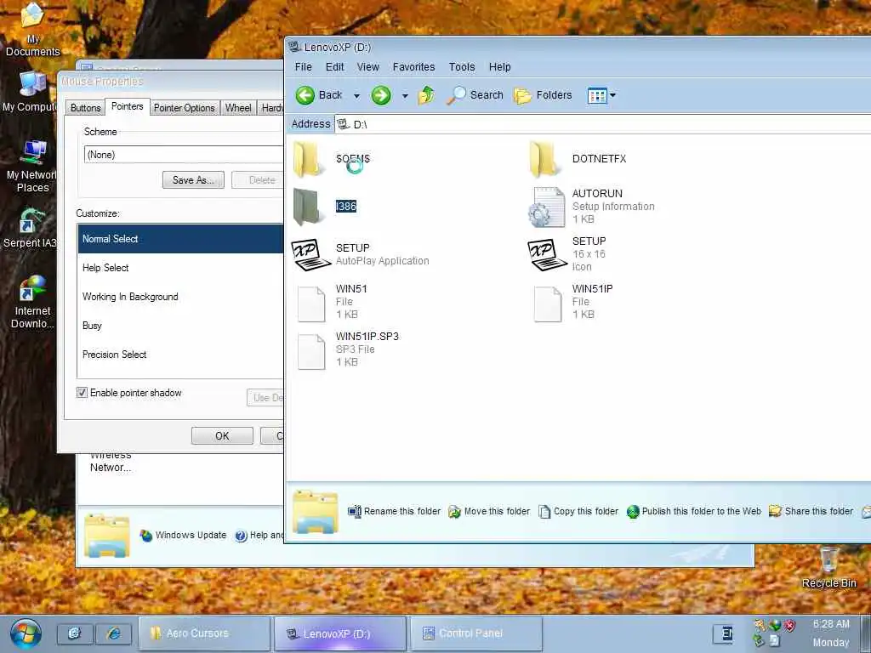Launch Internet Explorer from quick launch

(x=114, y=633)
